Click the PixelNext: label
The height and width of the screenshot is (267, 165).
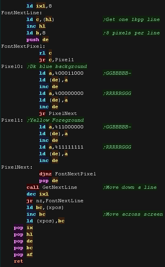pyautogui.click(x=17, y=167)
